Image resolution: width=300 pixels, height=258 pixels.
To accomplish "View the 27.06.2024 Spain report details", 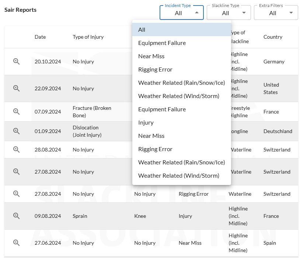I will click(16, 243).
